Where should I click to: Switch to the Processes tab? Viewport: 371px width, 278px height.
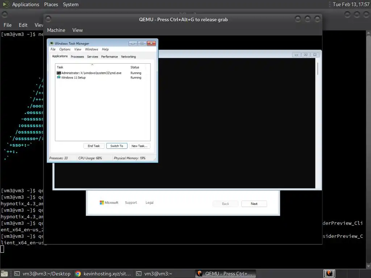78,57
